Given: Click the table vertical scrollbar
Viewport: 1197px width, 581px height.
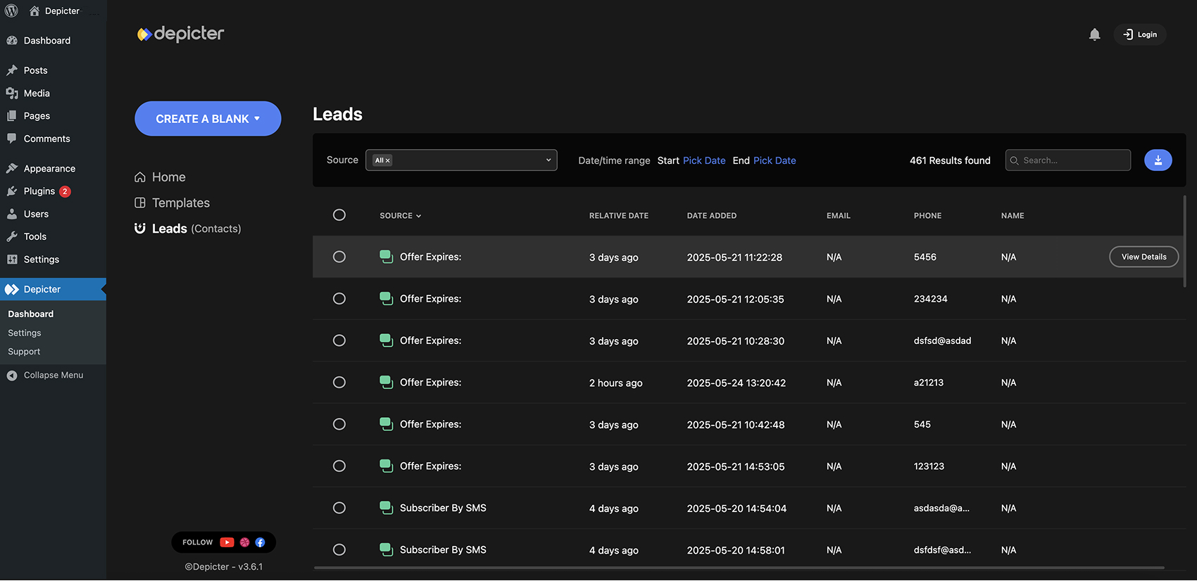Looking at the screenshot, I should [1184, 241].
